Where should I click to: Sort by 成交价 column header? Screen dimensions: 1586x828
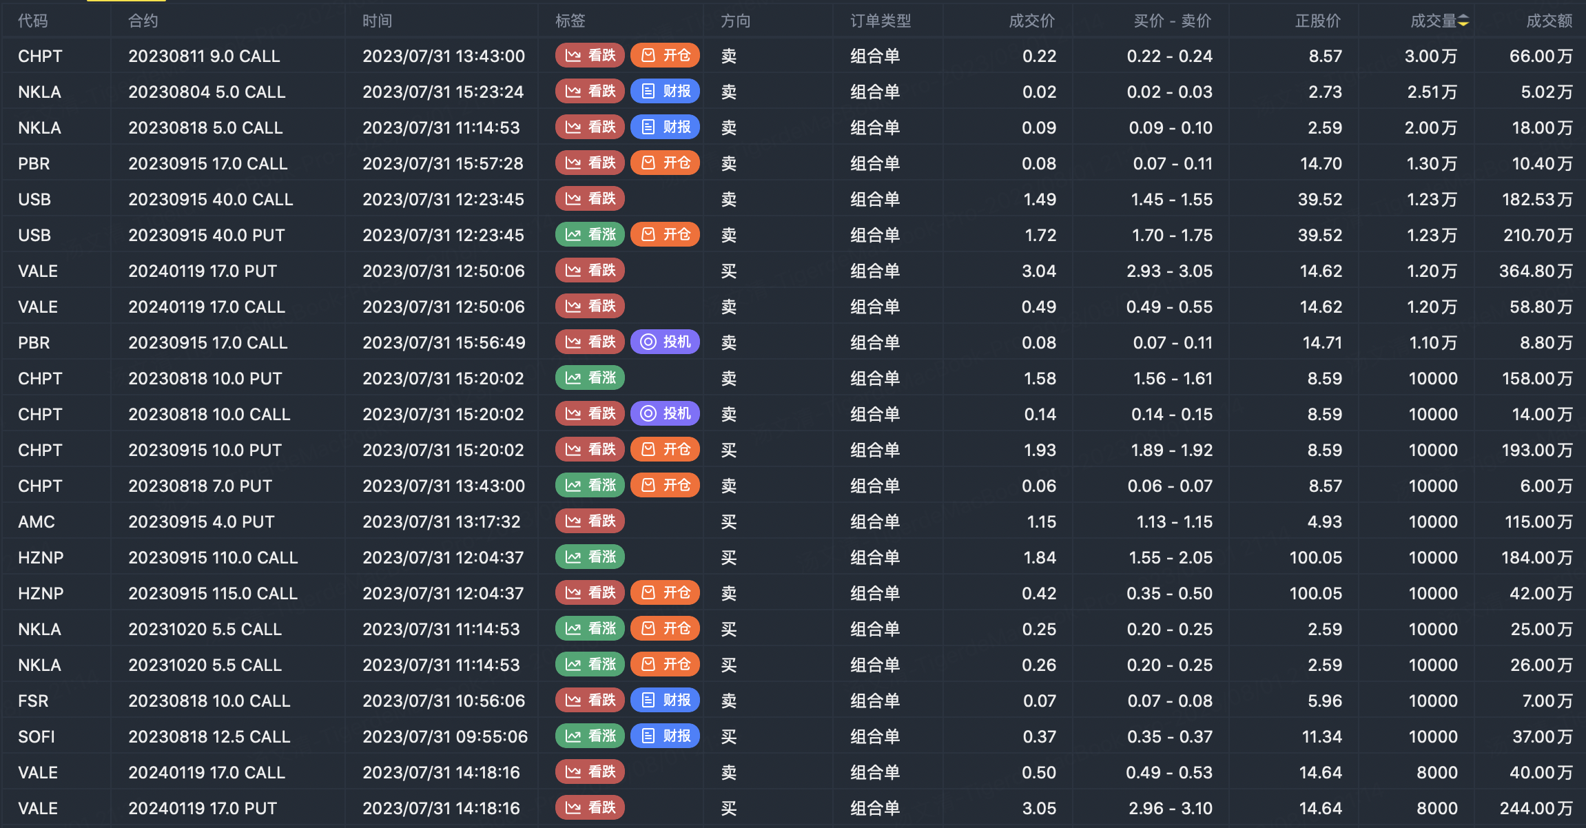[x=1031, y=21]
